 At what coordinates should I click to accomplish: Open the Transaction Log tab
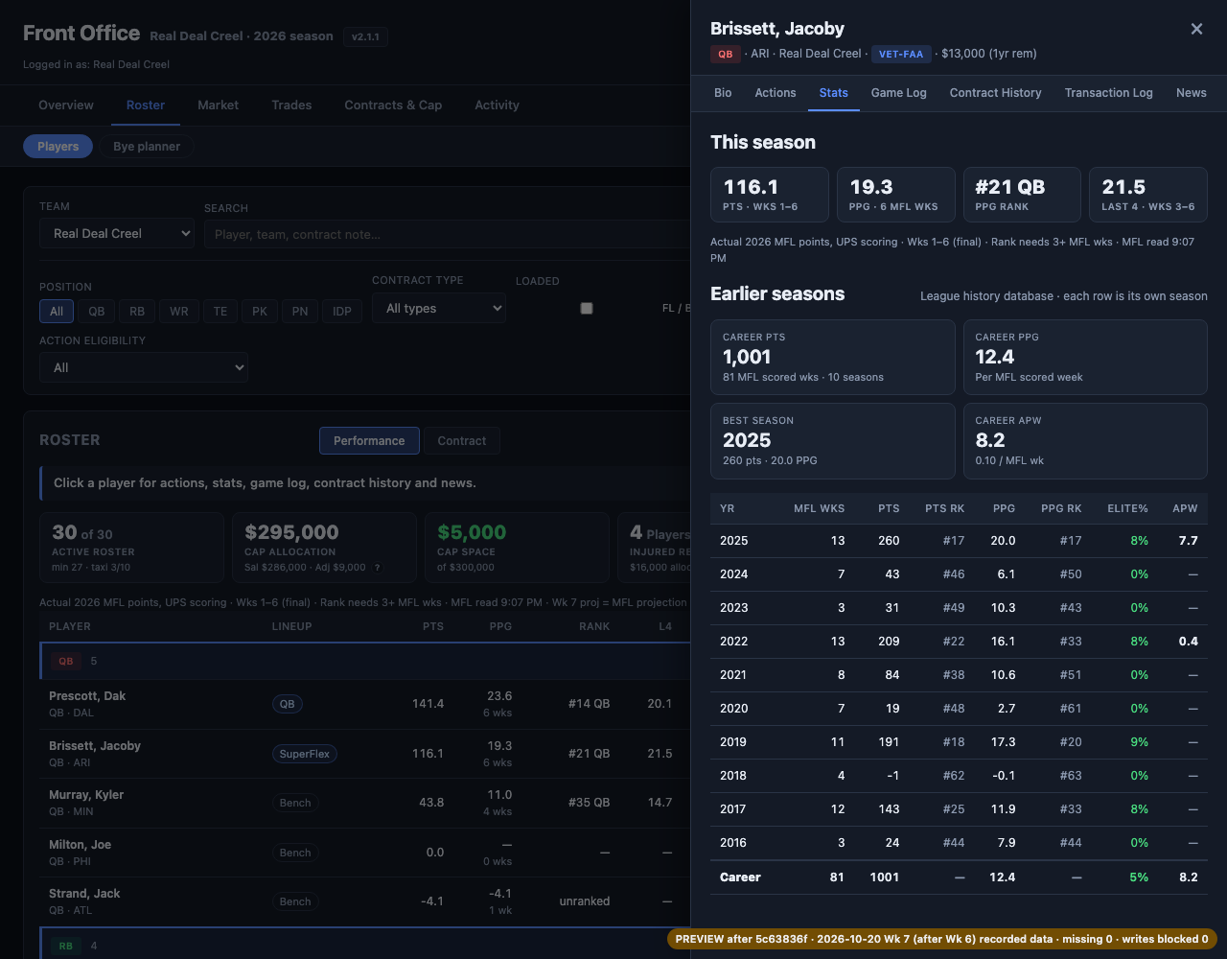pos(1108,93)
